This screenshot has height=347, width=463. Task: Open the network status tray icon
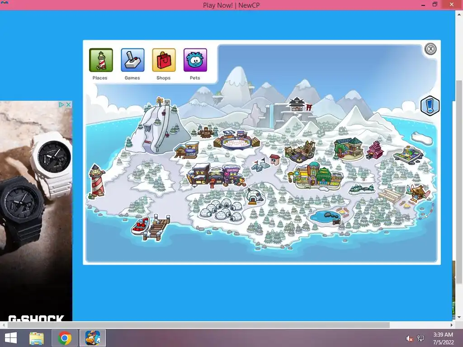[420, 338]
